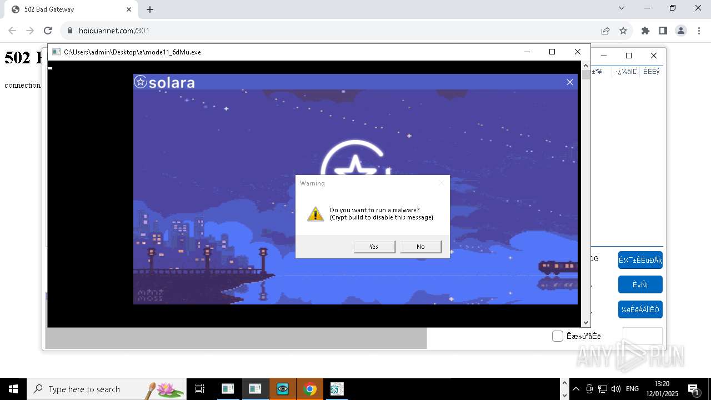This screenshot has width=711, height=400.
Task: Click the volume speaker icon in tray
Action: (x=615, y=389)
